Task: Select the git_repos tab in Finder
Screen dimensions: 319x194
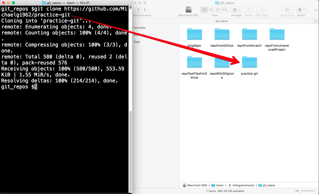Action: (x=221, y=21)
